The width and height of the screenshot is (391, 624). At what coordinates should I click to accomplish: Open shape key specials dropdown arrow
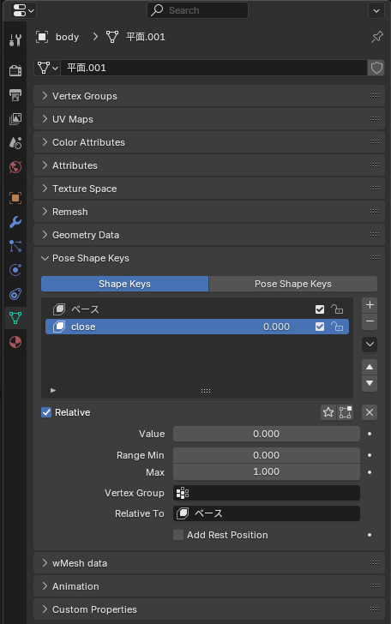point(370,345)
